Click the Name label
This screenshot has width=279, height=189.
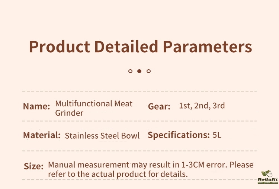coord(36,106)
